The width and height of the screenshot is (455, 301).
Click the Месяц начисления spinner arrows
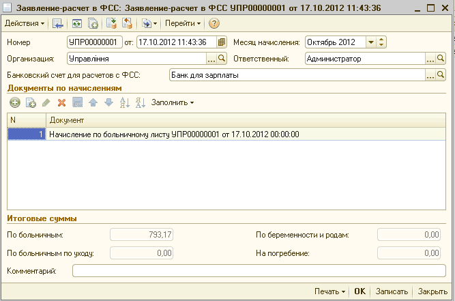click(x=381, y=42)
